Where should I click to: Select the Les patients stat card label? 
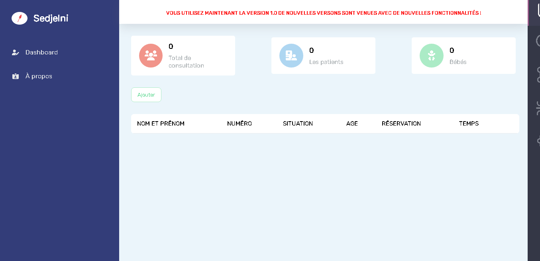326,62
